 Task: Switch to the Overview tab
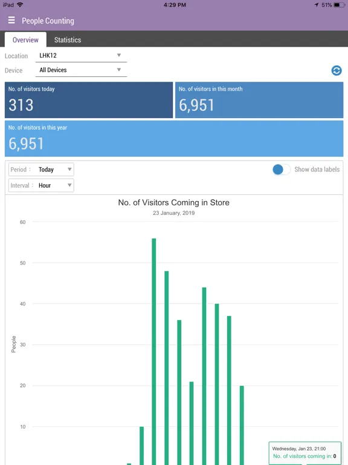tap(25, 40)
